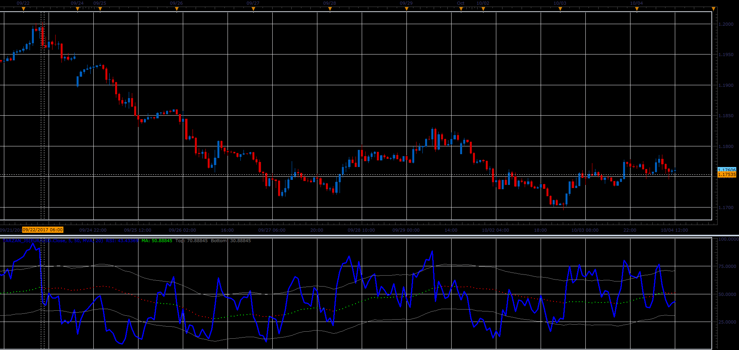
Task: Click the 22:00 time axis label
Action: click(630, 230)
